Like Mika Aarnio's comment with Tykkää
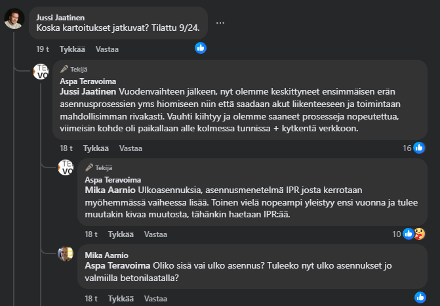 pyautogui.click(x=120, y=299)
